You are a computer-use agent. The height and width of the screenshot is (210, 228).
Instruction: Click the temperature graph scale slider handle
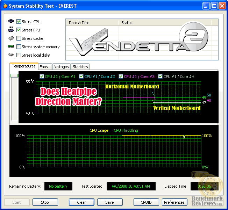[14, 75]
